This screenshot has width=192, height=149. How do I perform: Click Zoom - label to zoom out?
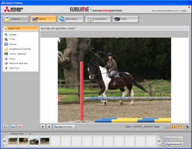point(129,127)
